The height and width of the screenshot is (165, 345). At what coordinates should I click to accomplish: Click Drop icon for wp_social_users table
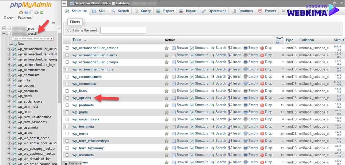[262, 119]
